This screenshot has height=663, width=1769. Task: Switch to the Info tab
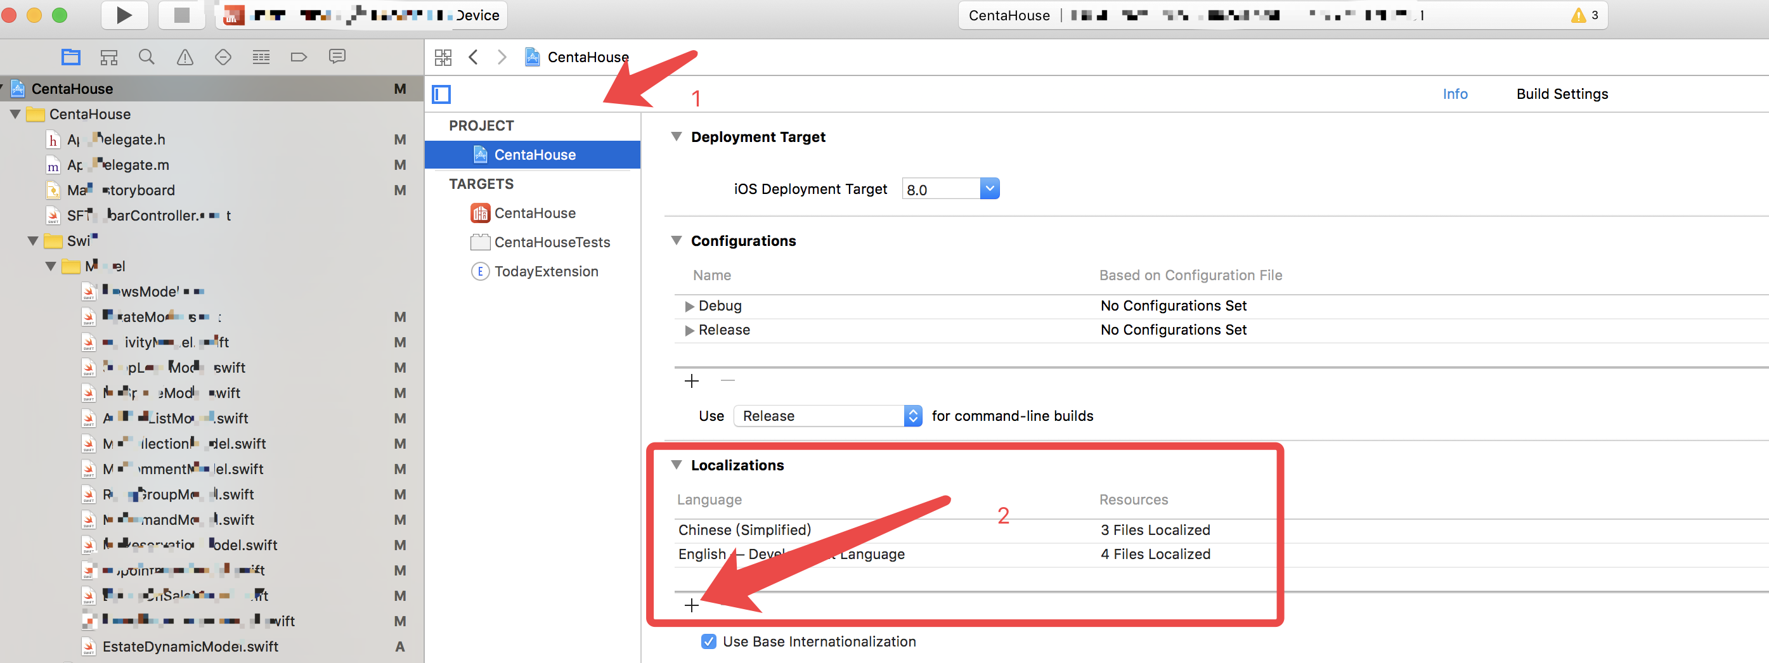coord(1455,94)
